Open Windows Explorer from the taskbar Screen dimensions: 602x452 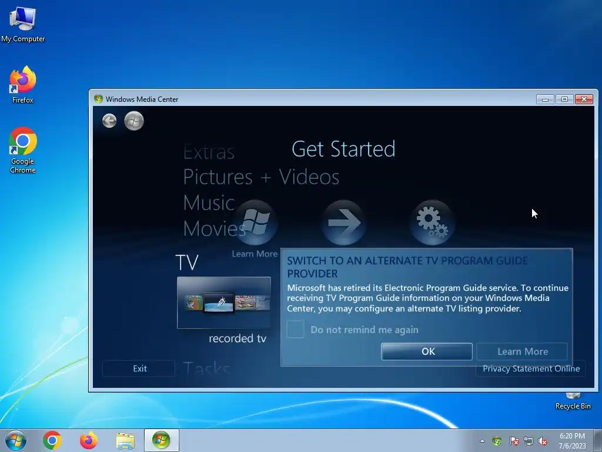(x=125, y=441)
